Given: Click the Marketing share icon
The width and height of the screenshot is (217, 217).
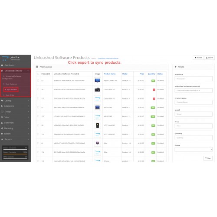Looking at the screenshot, I should [2, 128].
